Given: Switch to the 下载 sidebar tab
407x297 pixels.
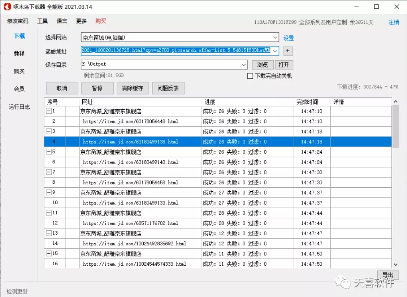Looking at the screenshot, I should (x=19, y=36).
